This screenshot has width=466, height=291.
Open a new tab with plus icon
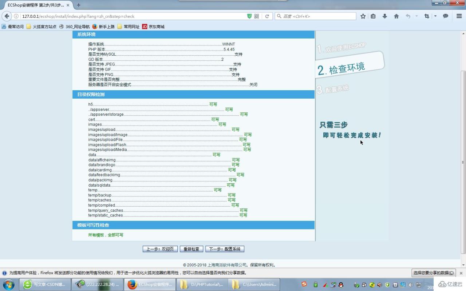(78, 5)
